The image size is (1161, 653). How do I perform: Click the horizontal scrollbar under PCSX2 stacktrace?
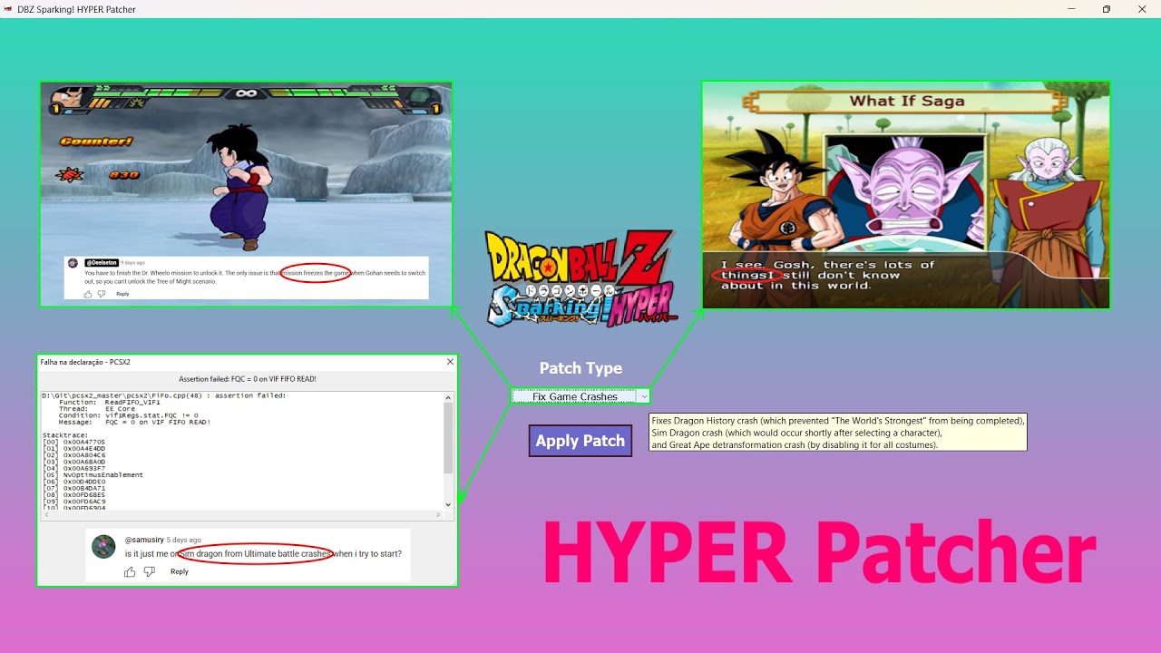(242, 514)
